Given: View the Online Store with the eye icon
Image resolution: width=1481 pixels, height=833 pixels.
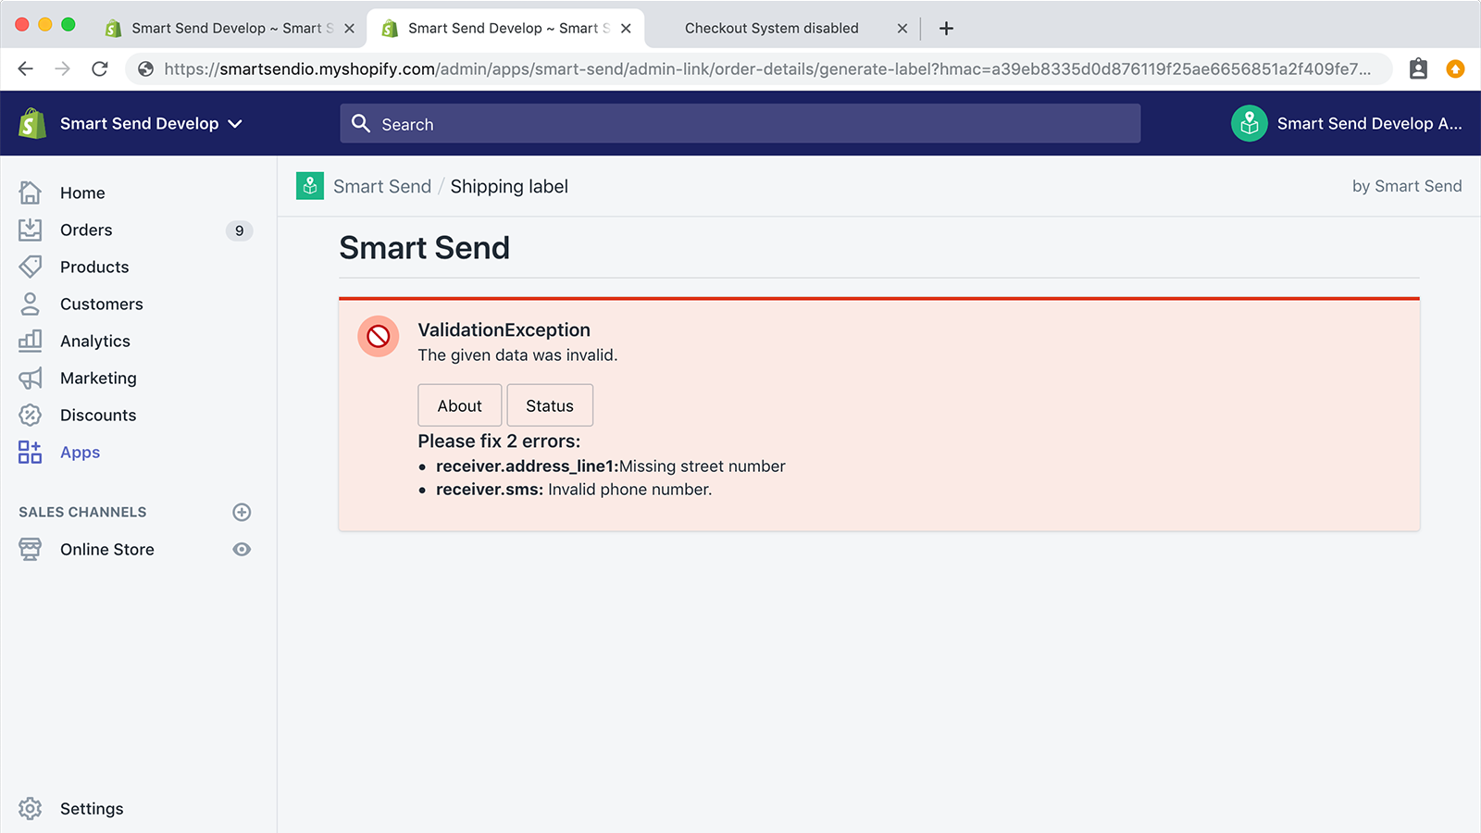Looking at the screenshot, I should [242, 549].
